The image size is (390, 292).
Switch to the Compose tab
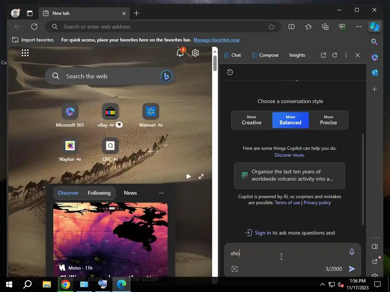click(x=265, y=55)
